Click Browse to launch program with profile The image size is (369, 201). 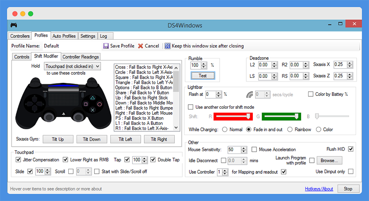point(329,160)
